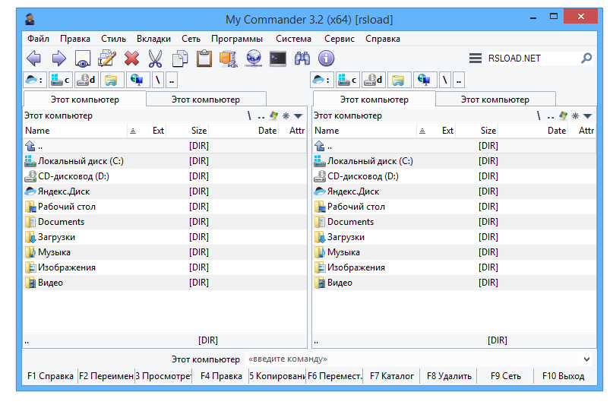Click the back arrow in toolbar
613x408 pixels.
pos(34,59)
